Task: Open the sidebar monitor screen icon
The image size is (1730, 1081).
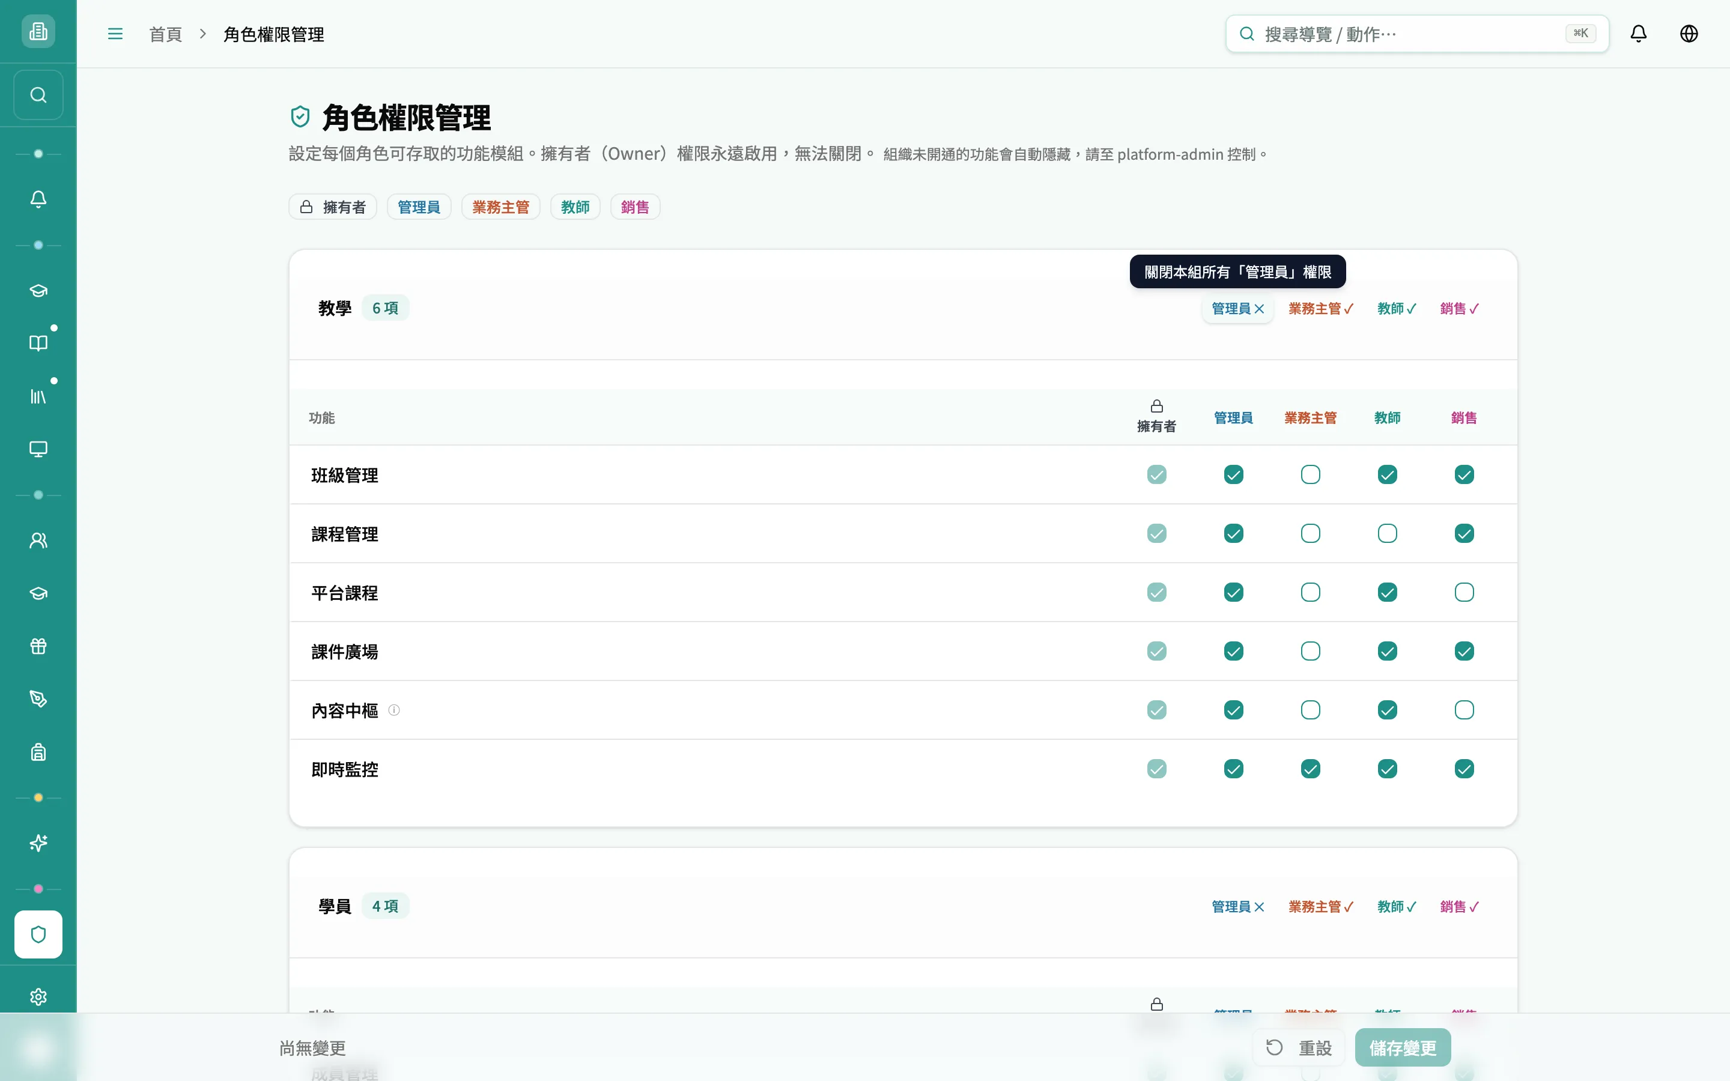Action: (38, 449)
